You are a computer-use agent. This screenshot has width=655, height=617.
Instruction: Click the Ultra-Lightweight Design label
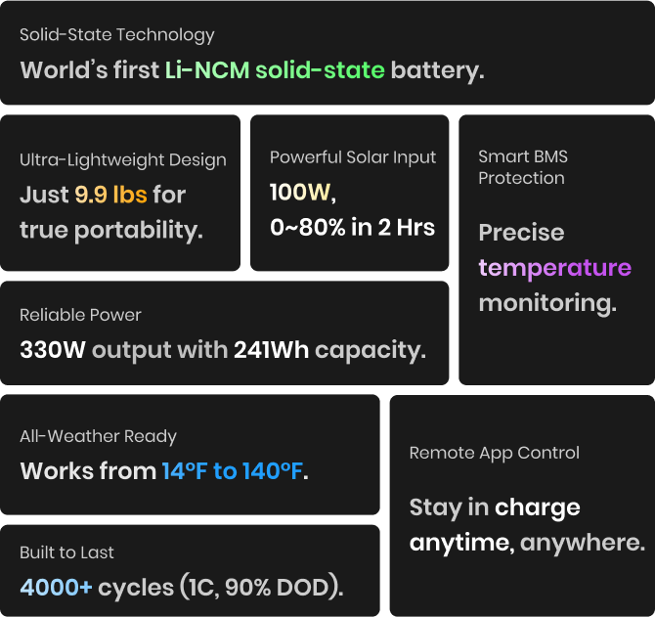[123, 160]
